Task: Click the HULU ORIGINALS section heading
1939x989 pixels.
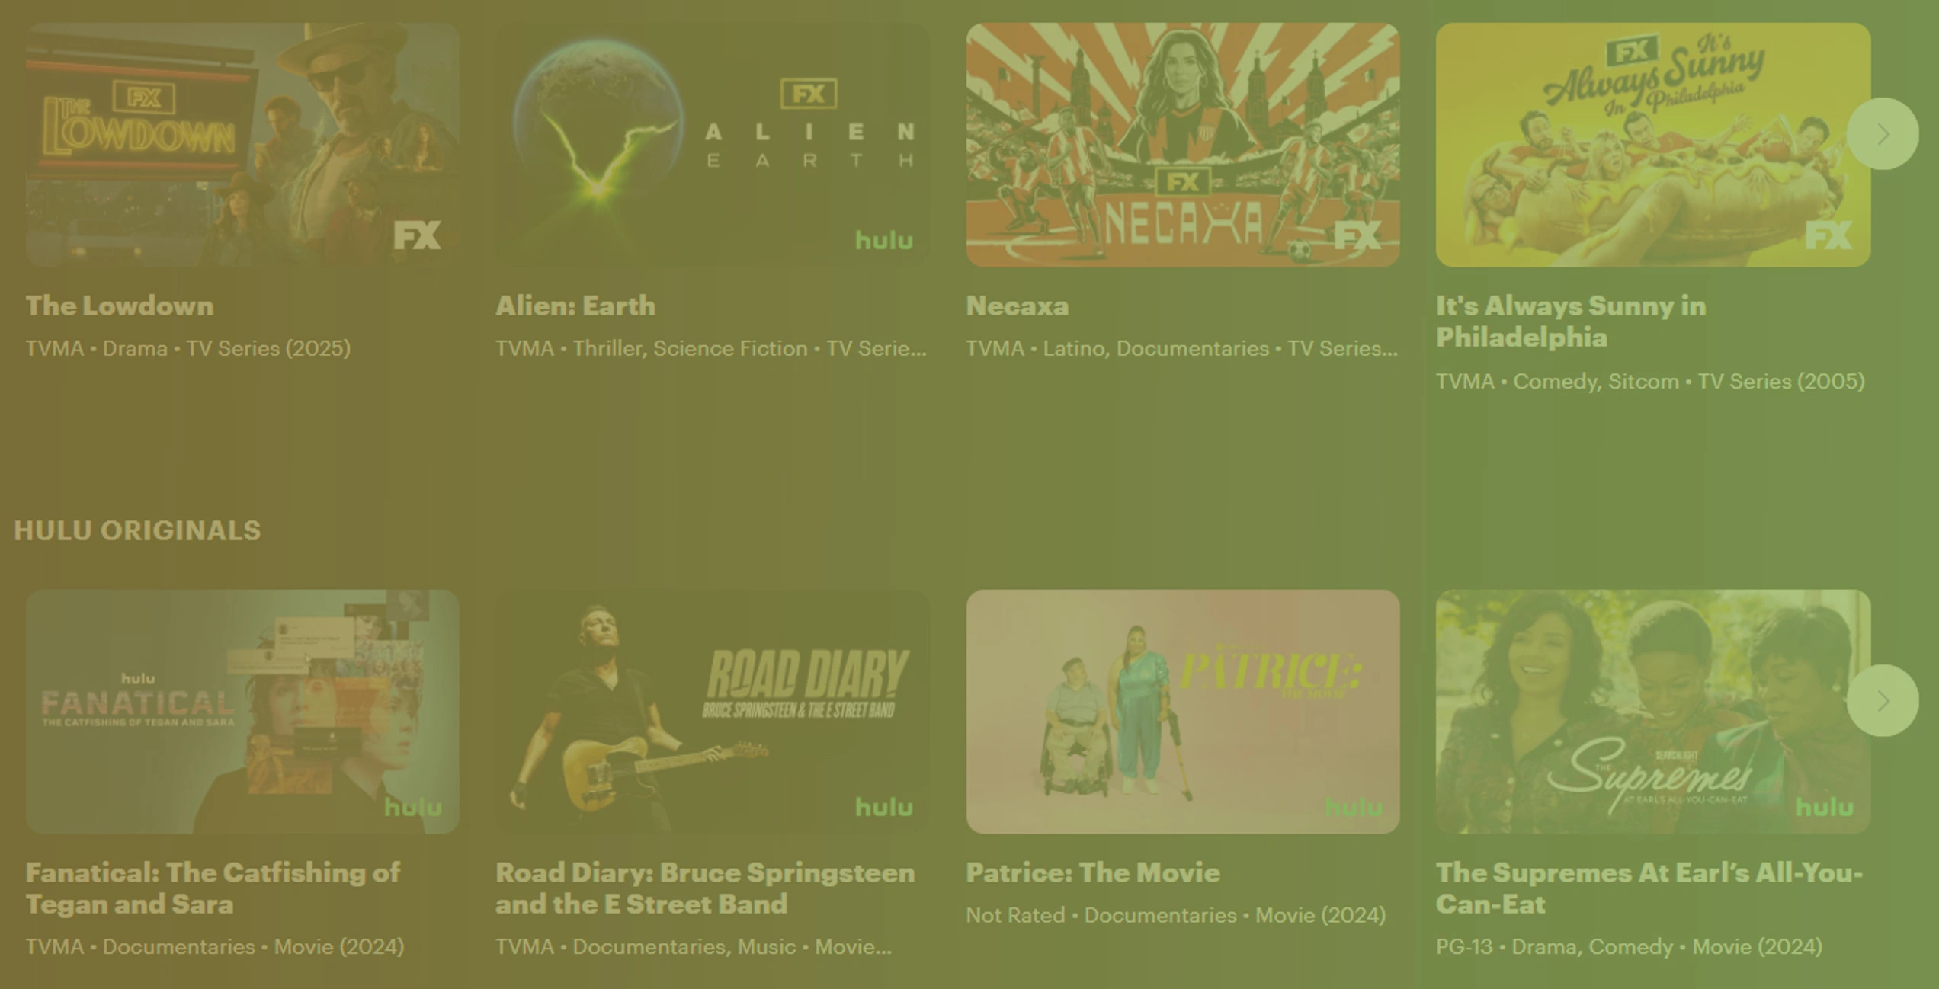Action: [137, 530]
